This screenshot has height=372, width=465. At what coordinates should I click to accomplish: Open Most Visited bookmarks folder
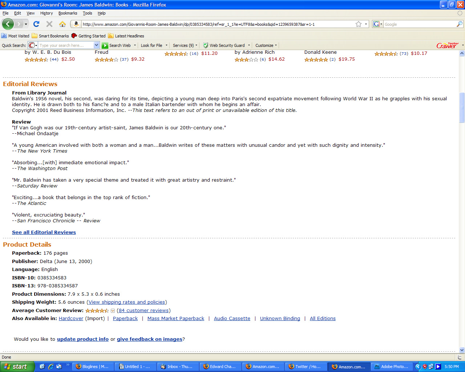click(15, 36)
